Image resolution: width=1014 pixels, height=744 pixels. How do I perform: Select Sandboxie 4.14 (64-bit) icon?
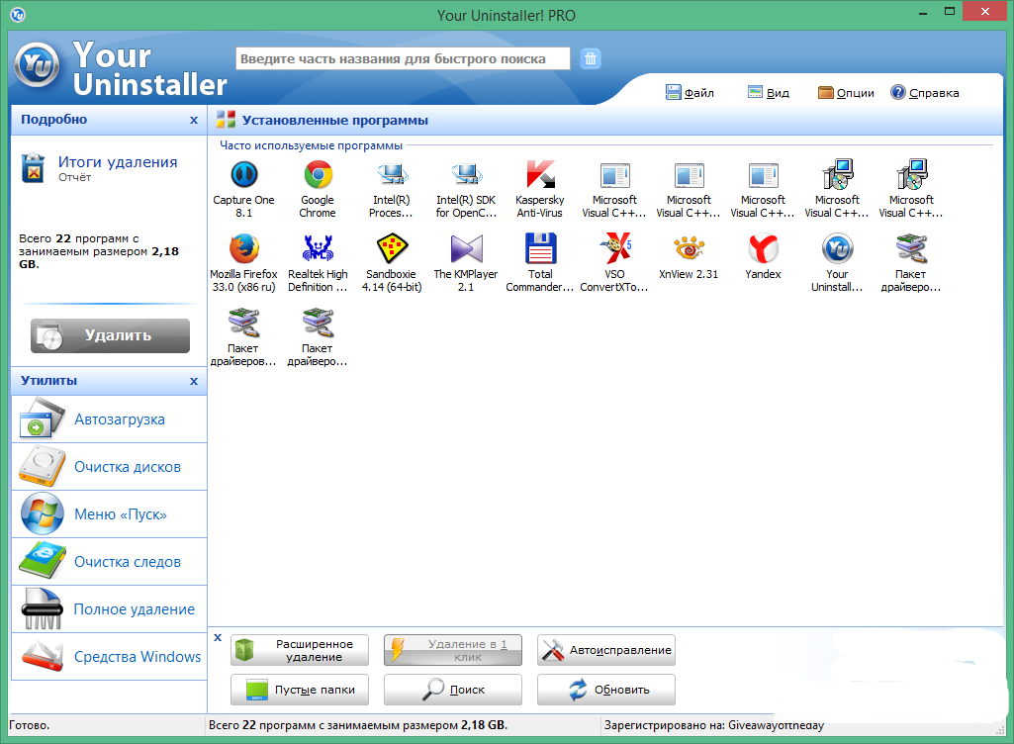pos(391,248)
